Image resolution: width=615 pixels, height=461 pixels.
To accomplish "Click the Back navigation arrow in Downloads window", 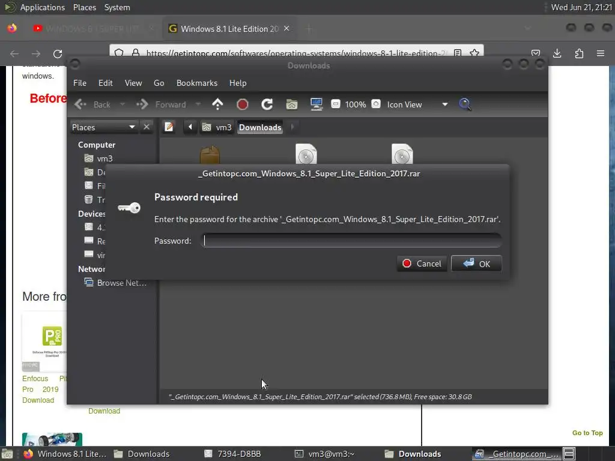I will click(80, 104).
